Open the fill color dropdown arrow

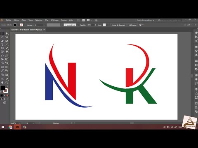(x=18, y=25)
